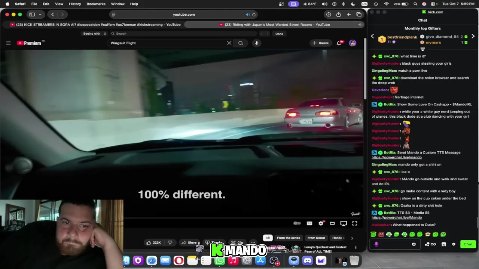The height and width of the screenshot is (269, 479).
Task: Dislike the YouTube video
Action: coord(170,242)
